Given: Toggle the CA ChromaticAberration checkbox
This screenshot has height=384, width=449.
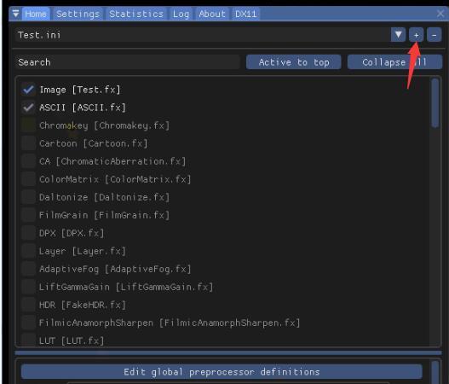Looking at the screenshot, I should tap(28, 161).
